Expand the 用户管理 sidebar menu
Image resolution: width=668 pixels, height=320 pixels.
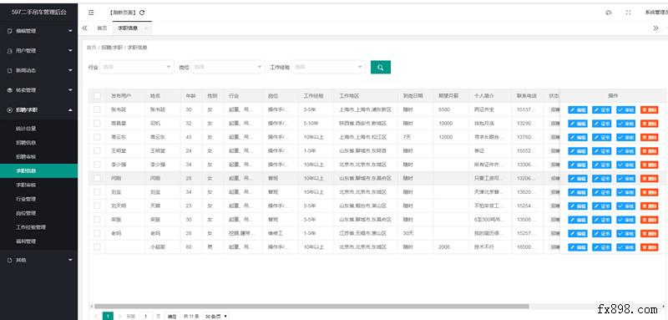tap(38, 51)
